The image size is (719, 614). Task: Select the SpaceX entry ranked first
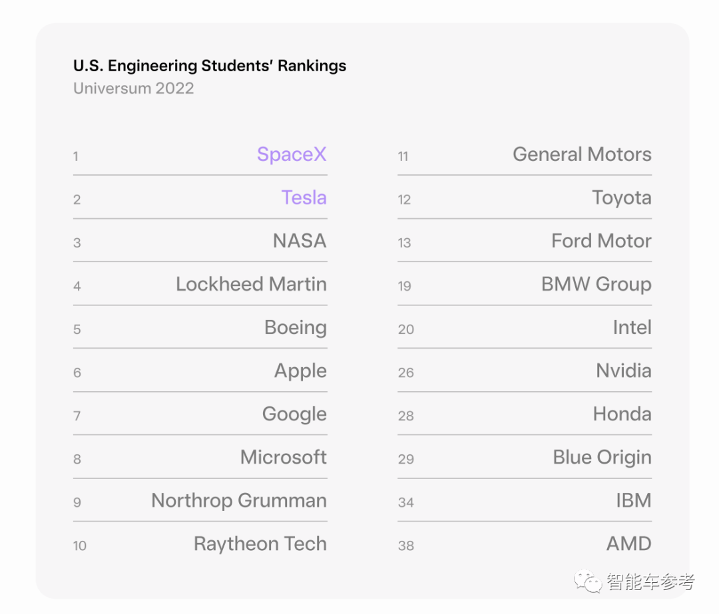tap(292, 154)
